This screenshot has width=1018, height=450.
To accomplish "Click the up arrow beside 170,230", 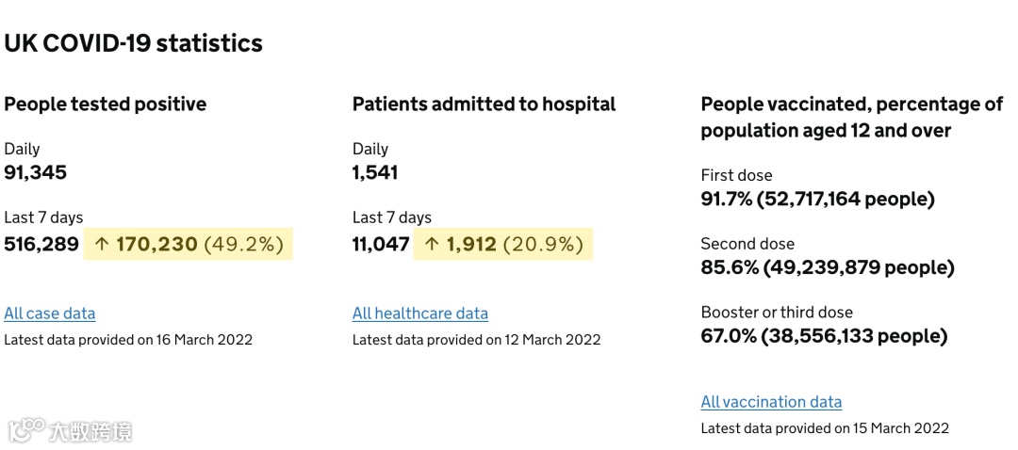I will (x=102, y=245).
